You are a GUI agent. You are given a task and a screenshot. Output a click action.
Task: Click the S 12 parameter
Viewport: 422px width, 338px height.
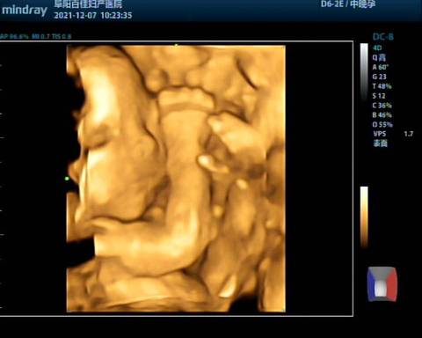(x=379, y=96)
